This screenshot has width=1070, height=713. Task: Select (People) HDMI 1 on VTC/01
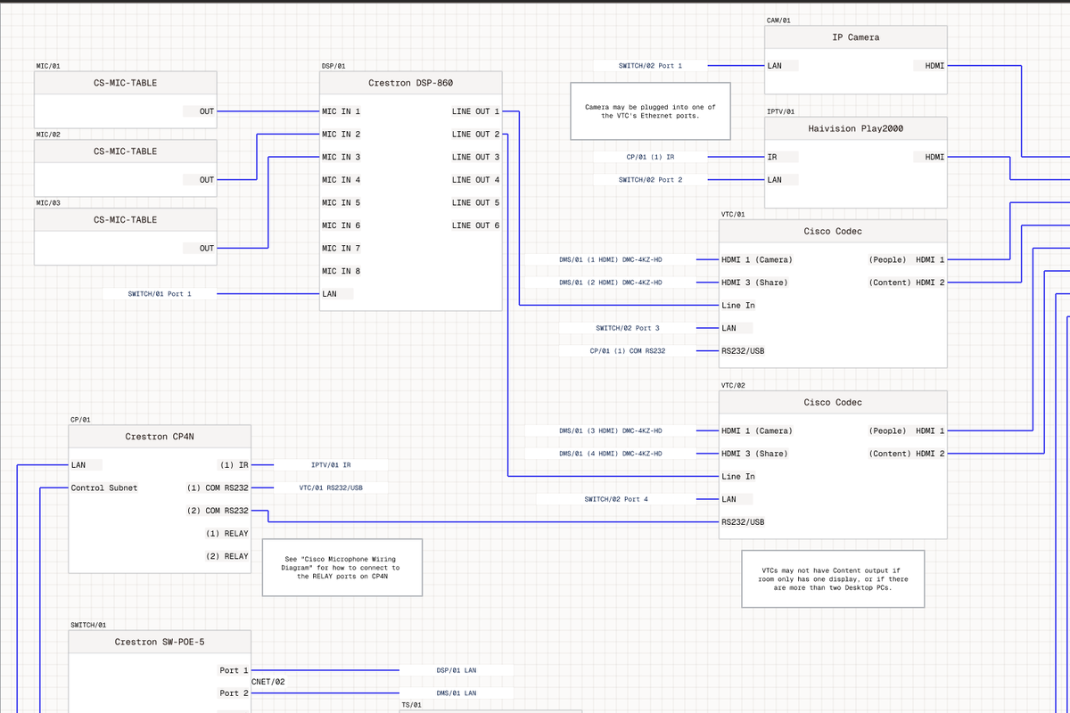[906, 260]
